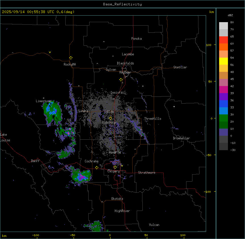Select the Sylvan label
The image size is (245, 239).
[111, 70]
